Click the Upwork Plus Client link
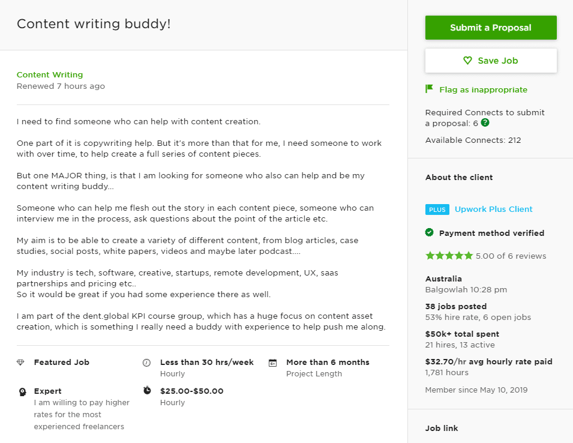 coord(493,209)
